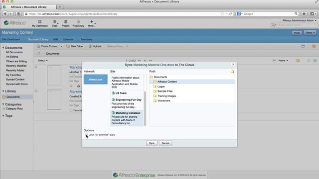Click the bookmark star in address bar
319x179 pixels.
coord(222,14)
